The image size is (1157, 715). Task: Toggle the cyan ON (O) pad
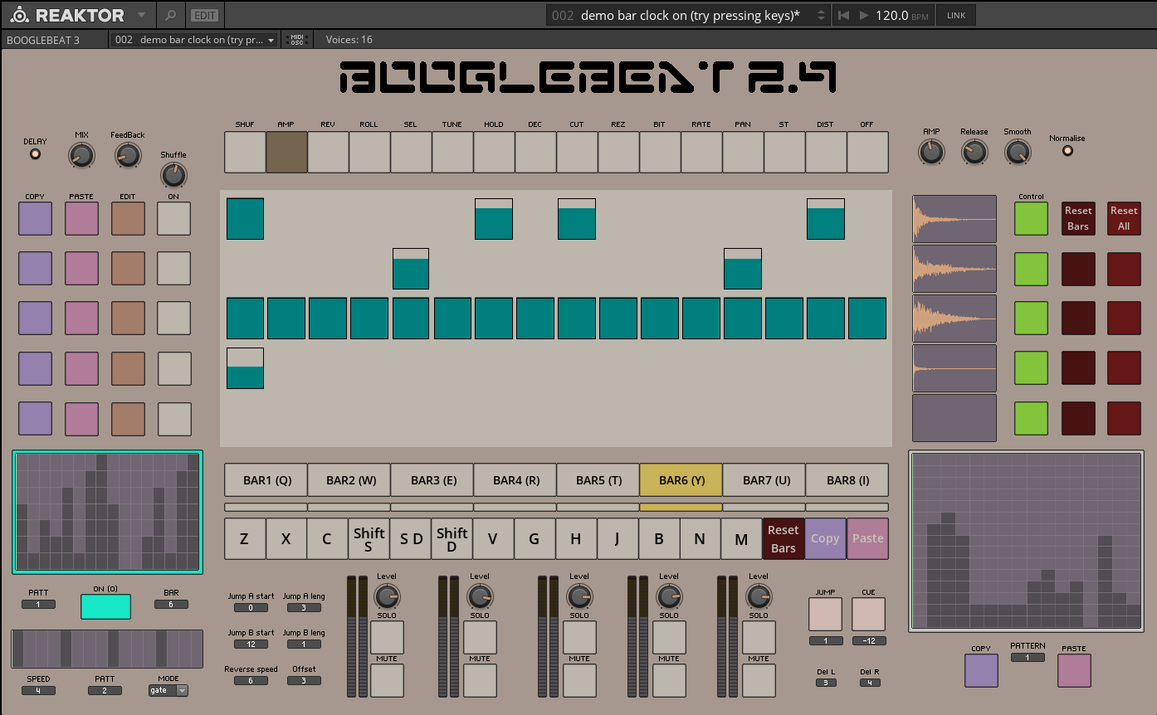click(105, 607)
